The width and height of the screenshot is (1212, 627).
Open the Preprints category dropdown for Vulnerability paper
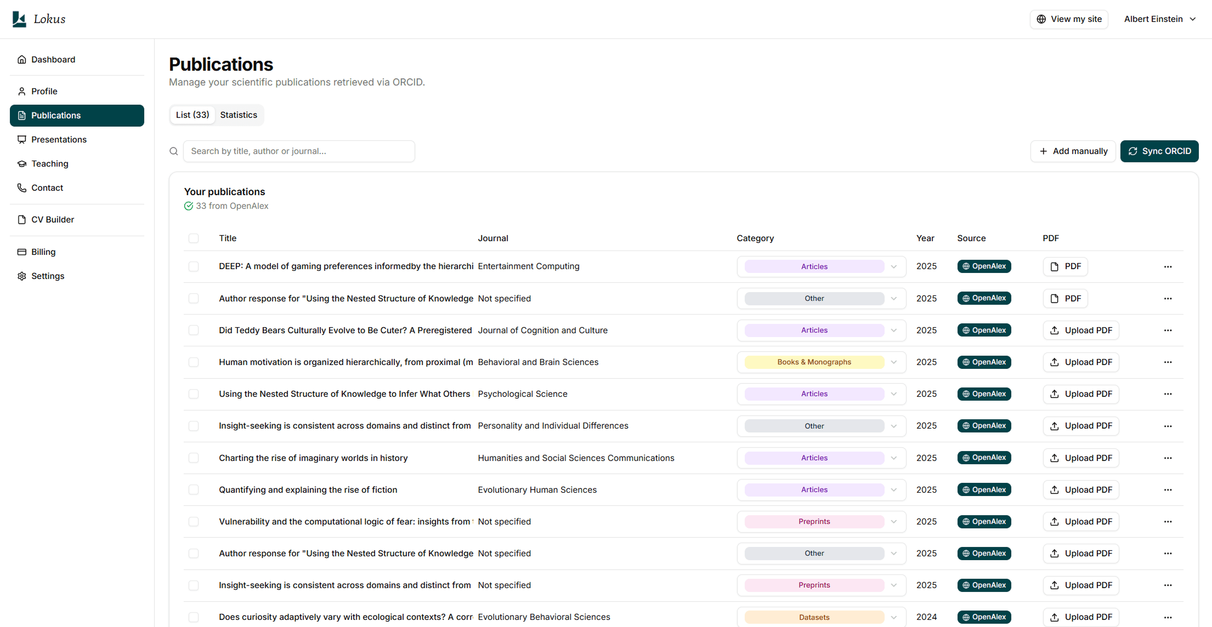(x=821, y=522)
